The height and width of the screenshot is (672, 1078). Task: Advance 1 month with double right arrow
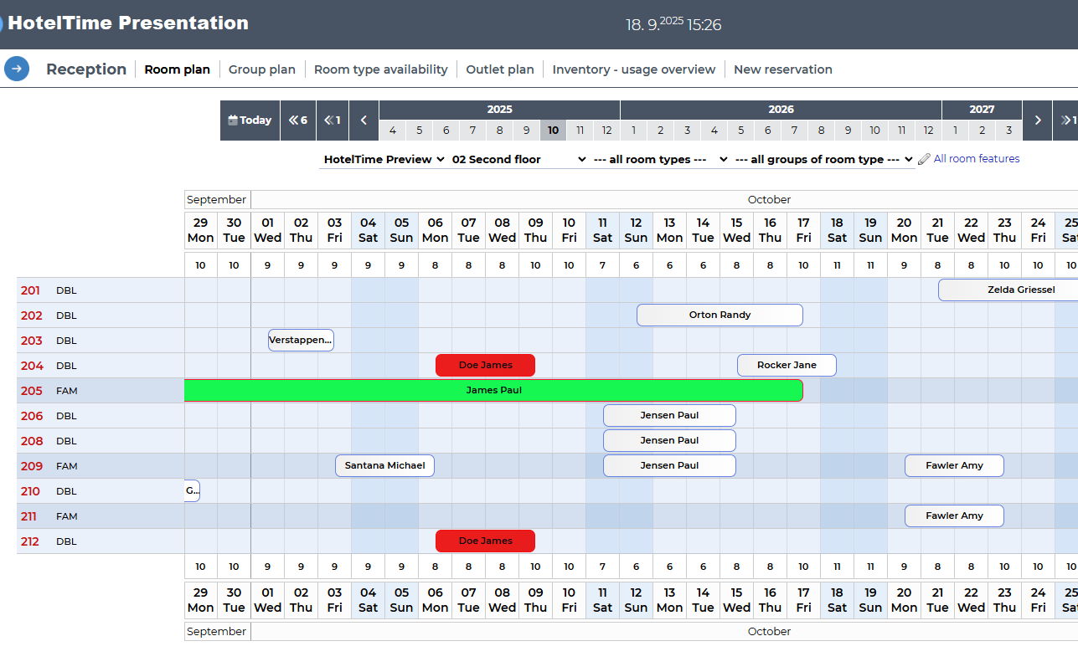[1067, 121]
